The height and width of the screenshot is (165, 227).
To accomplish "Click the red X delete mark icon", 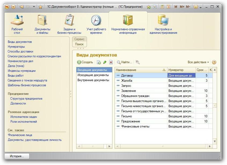I will [x=111, y=62].
